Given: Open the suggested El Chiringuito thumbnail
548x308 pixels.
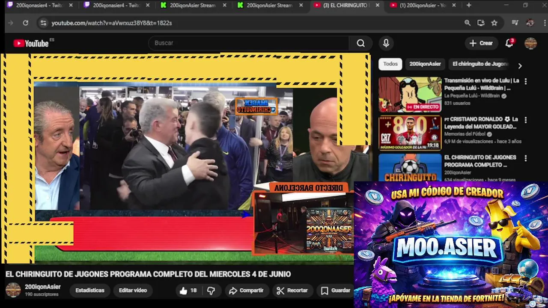Looking at the screenshot, I should click(410, 168).
